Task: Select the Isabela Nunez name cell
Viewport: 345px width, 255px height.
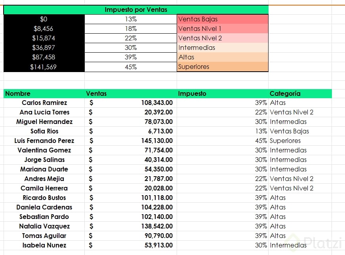Action: [x=44, y=245]
